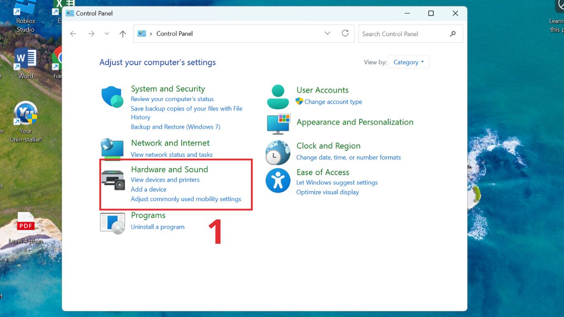Click the Network and Internet globe icon

pyautogui.click(x=113, y=149)
